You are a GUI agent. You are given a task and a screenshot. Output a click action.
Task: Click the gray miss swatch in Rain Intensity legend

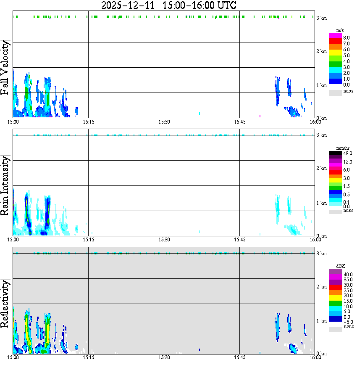(336, 212)
